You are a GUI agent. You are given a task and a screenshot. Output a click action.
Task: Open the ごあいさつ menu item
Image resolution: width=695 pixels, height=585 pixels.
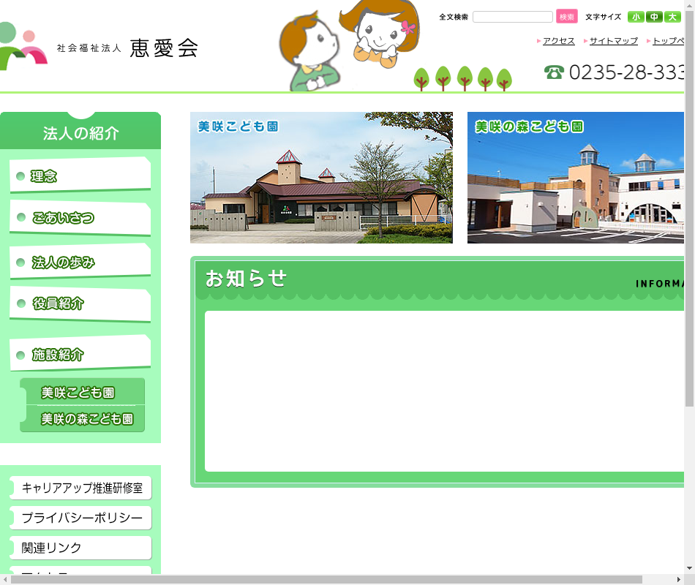coord(79,218)
